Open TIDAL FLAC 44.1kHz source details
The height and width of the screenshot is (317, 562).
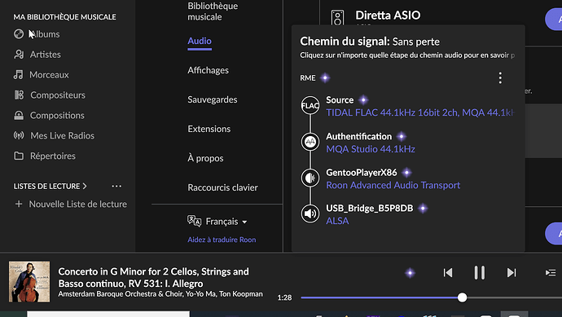pyautogui.click(x=420, y=112)
